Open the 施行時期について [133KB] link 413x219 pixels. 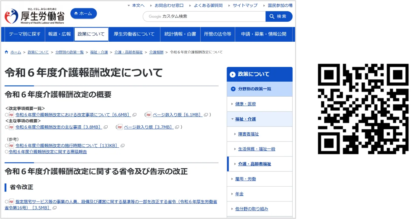[x=67, y=146]
